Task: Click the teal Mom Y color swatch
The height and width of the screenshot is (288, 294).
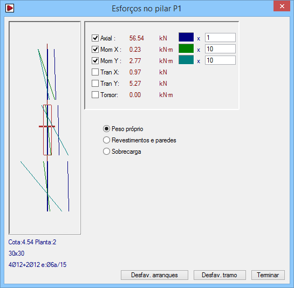Action: (186, 60)
